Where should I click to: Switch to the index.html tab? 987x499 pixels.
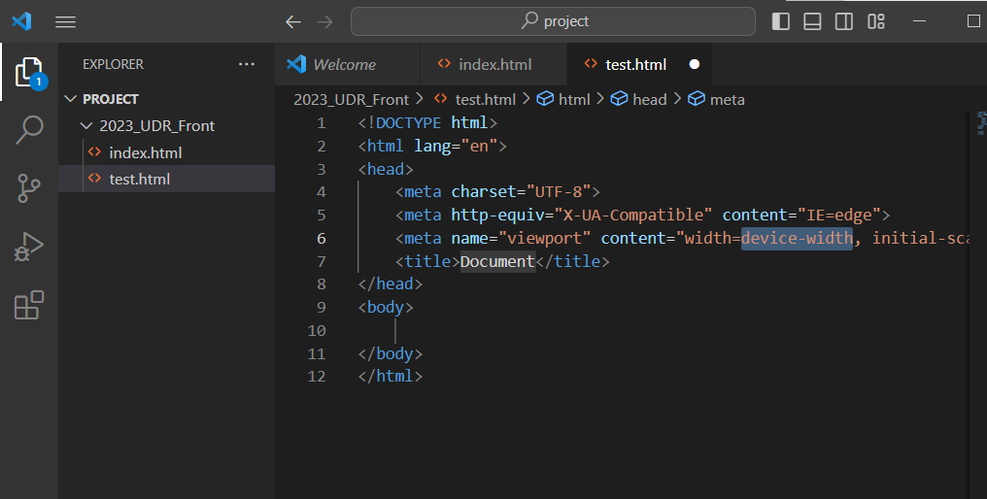click(x=493, y=64)
